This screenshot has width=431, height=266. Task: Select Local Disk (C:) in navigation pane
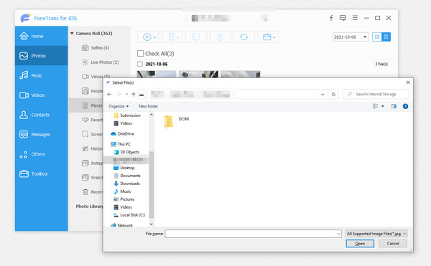pyautogui.click(x=129, y=215)
